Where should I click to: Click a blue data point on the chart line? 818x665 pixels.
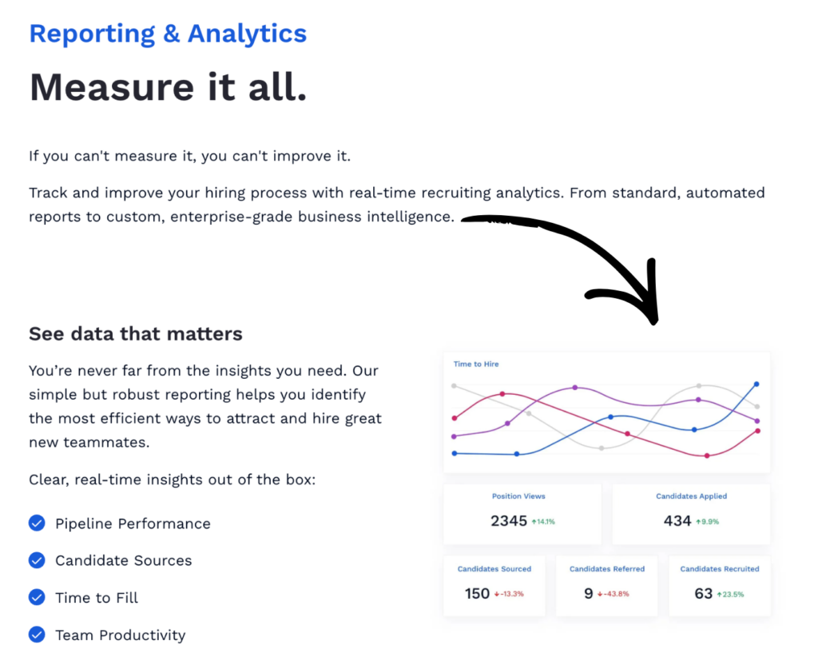tap(610, 416)
